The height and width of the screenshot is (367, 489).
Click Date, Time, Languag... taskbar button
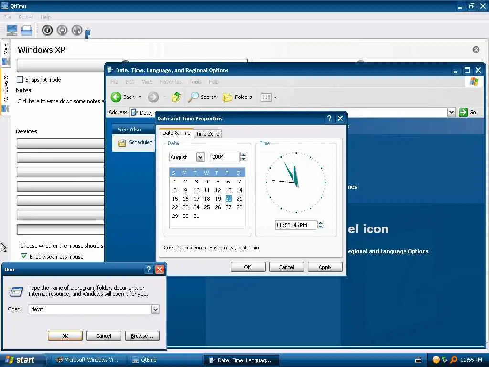[241, 360]
